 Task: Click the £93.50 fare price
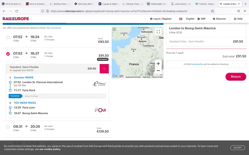103,42
